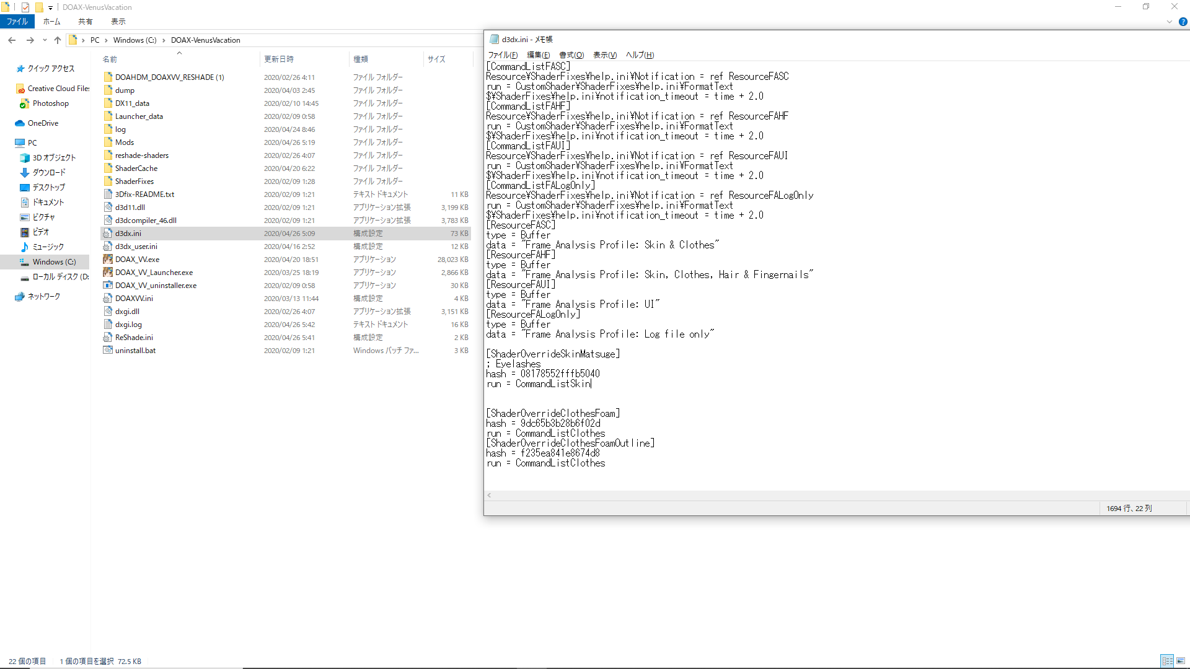Open Notepad ファイル(F) menu
1190x669 pixels.
pyautogui.click(x=503, y=55)
